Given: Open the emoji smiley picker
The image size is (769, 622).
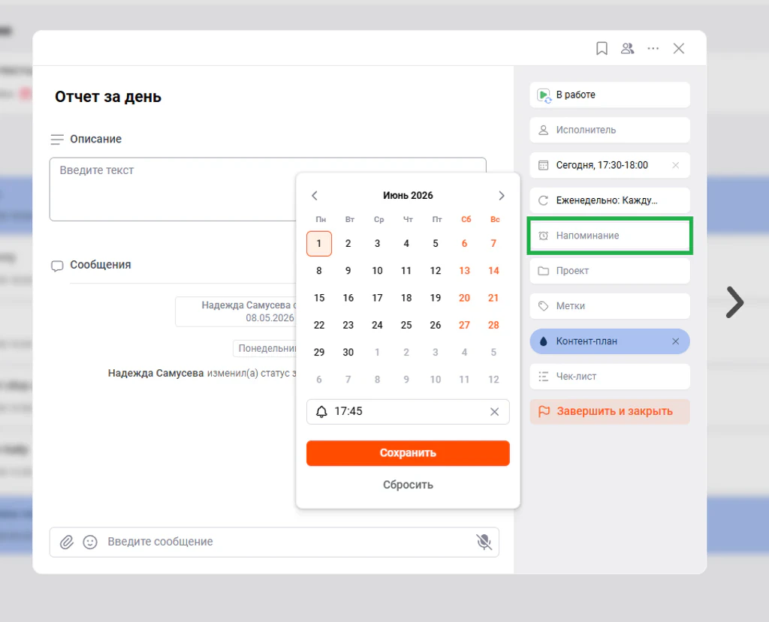Looking at the screenshot, I should click(90, 542).
